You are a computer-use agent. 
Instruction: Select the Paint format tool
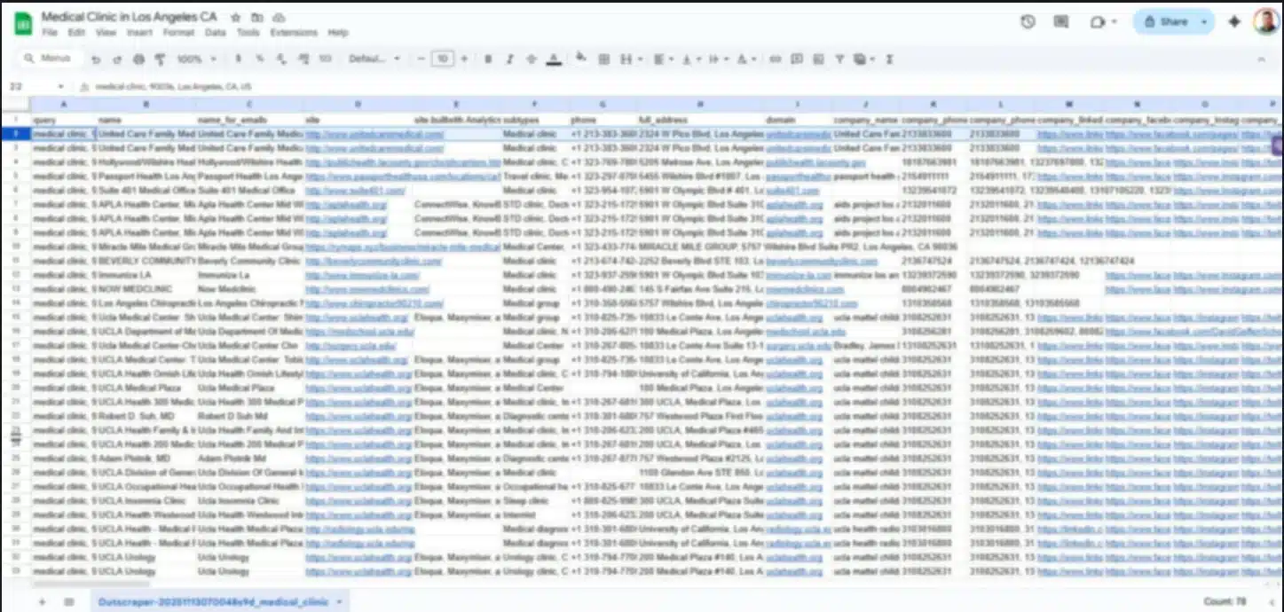coord(161,59)
